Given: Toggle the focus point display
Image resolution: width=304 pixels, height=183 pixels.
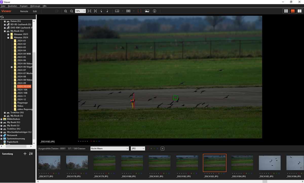Looking at the screenshot, I should (139, 11).
